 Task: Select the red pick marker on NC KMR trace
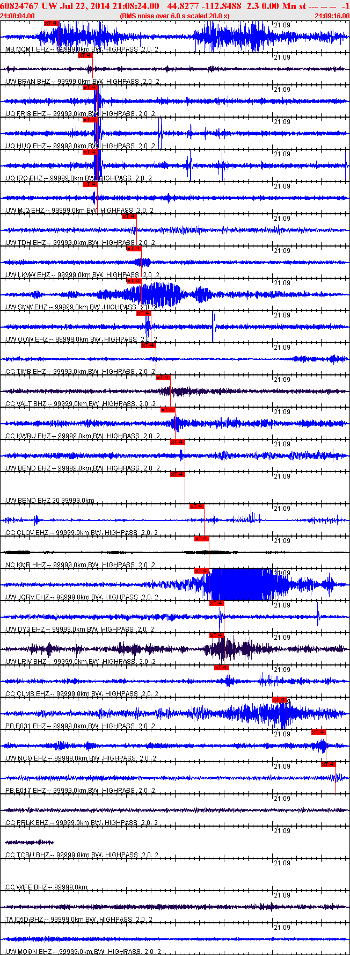[x=202, y=539]
